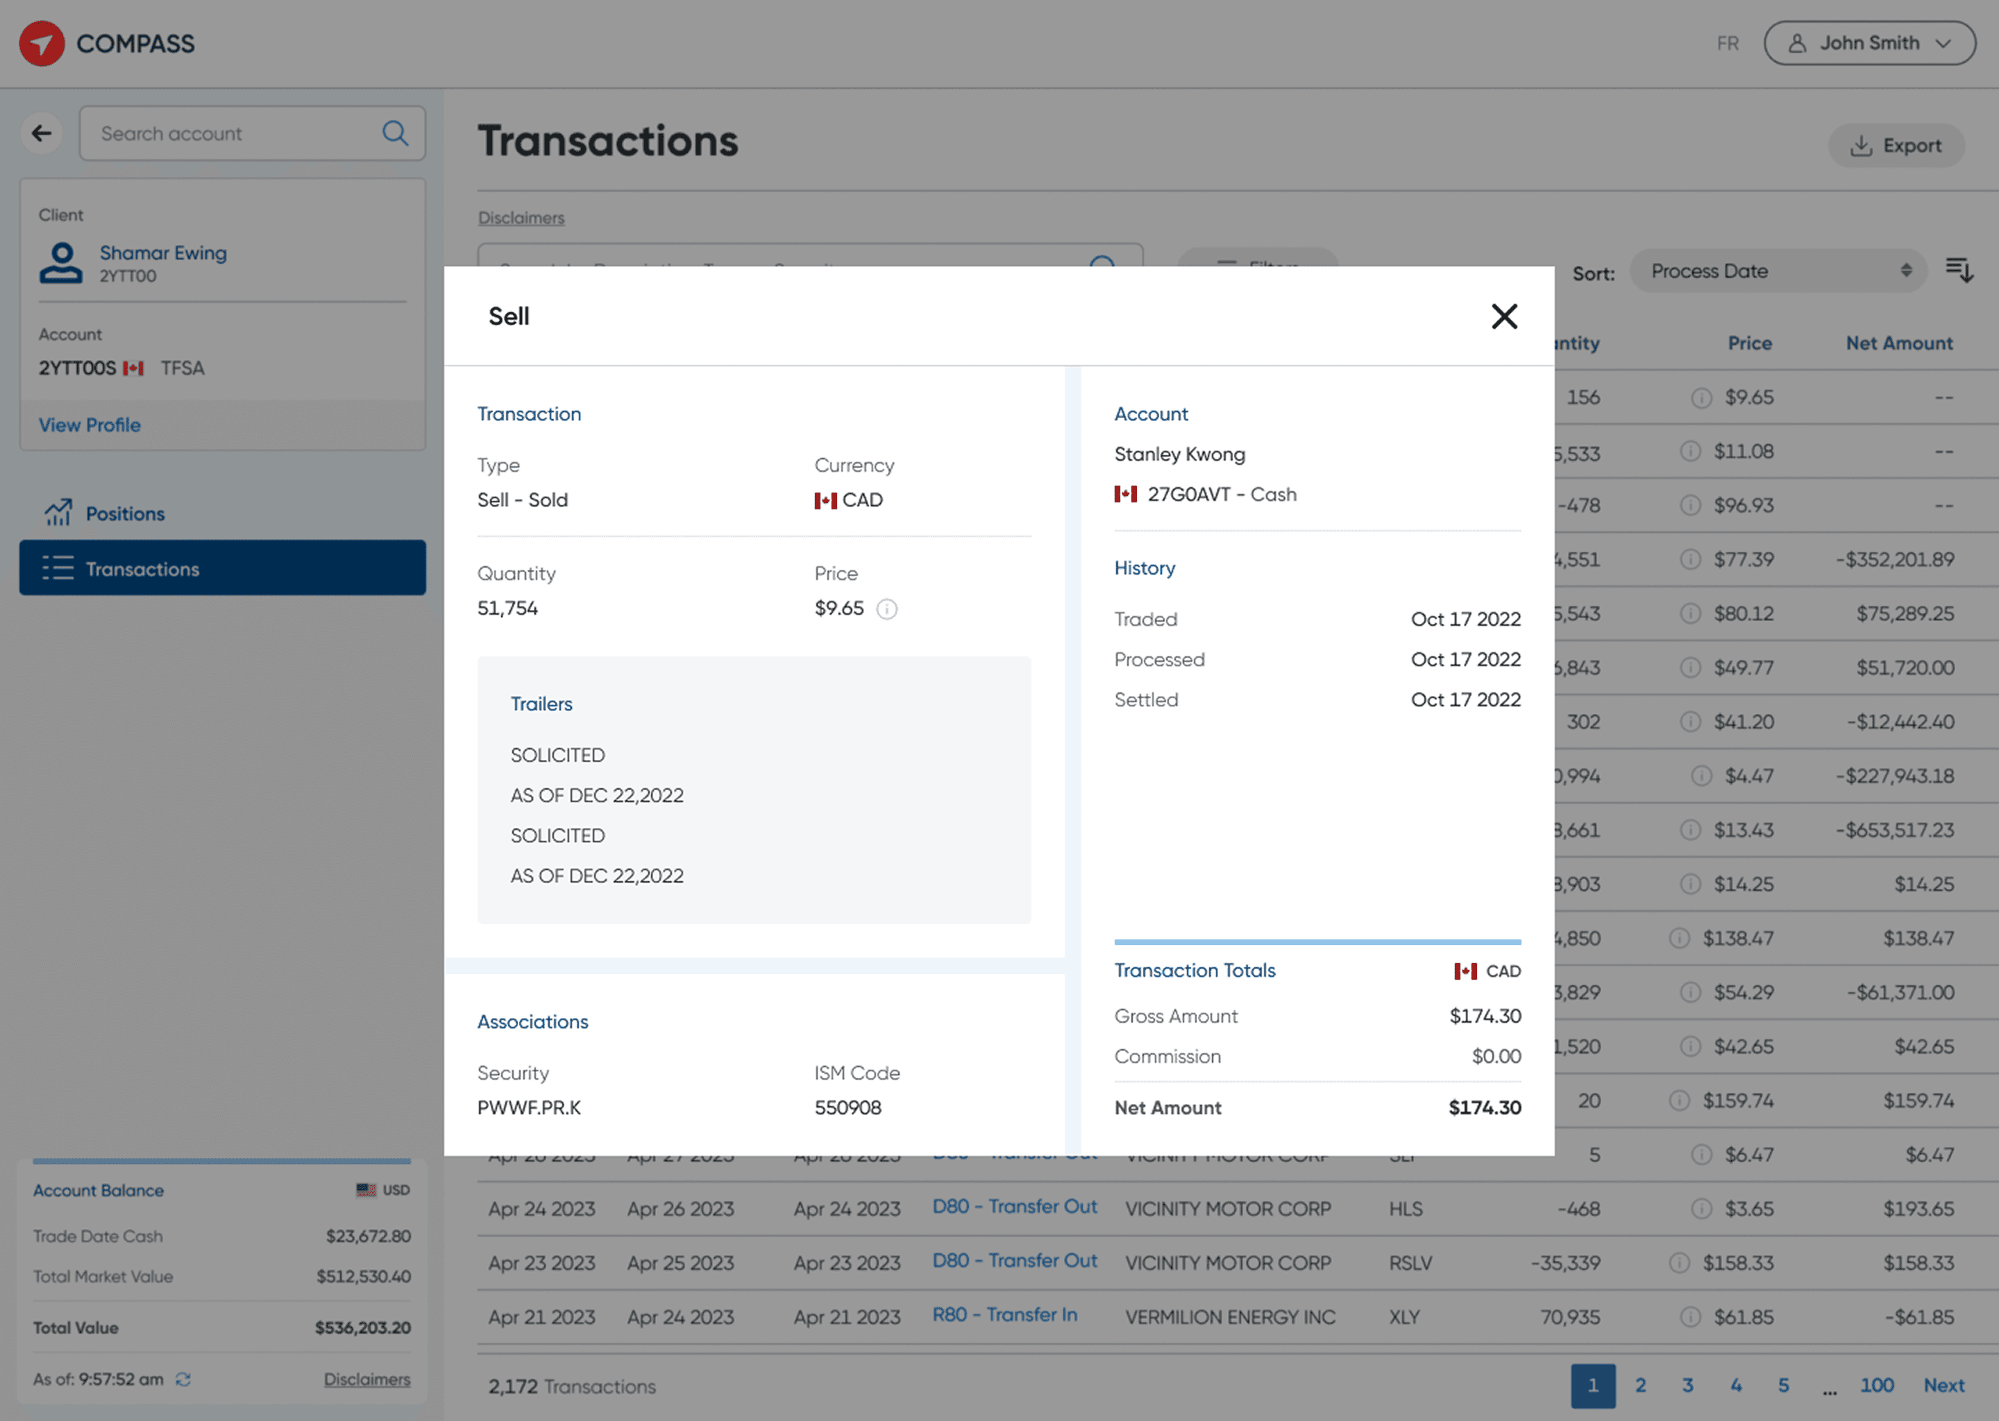Image resolution: width=1999 pixels, height=1421 pixels.
Task: Click the Search account field
Action: pos(252,133)
